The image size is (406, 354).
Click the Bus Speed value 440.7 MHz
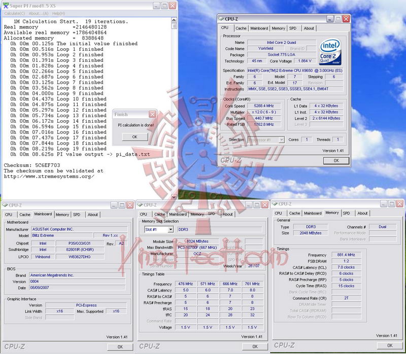pos(264,118)
